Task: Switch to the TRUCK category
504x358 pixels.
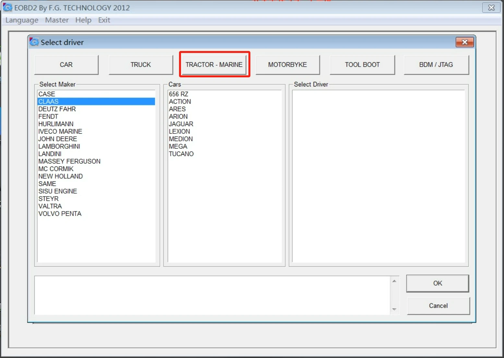Action: click(141, 65)
